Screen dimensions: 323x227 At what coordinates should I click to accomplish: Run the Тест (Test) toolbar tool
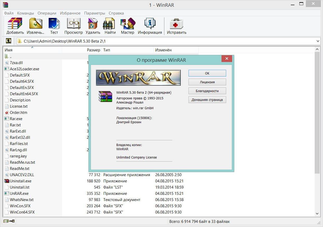54,24
